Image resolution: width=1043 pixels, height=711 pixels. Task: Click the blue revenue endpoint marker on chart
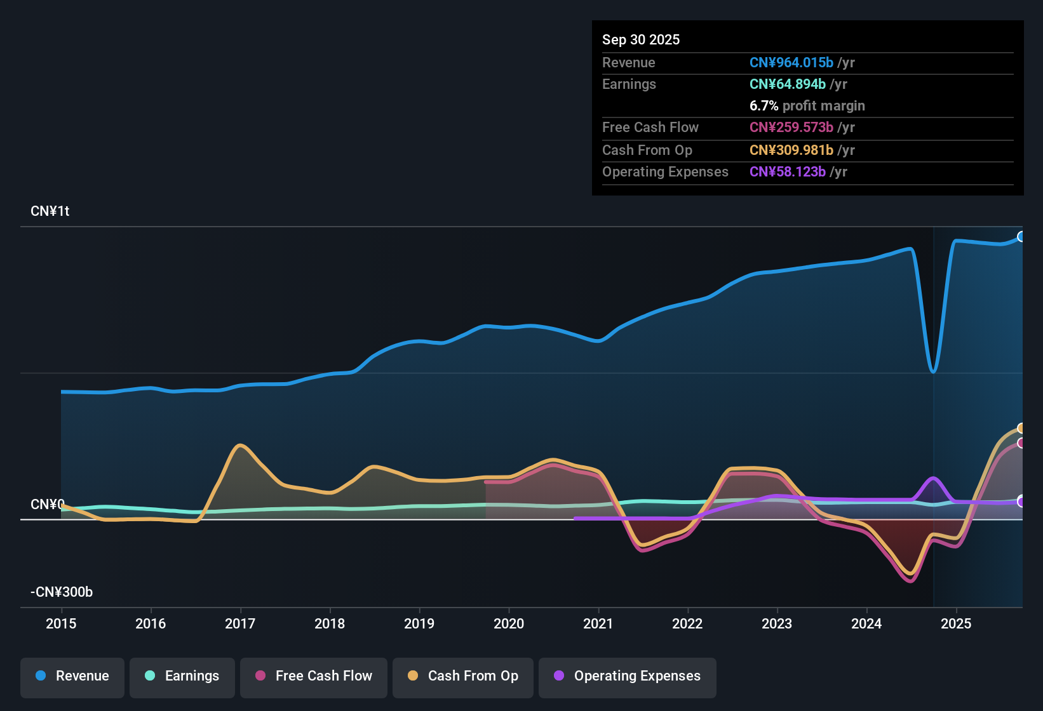tap(1022, 236)
